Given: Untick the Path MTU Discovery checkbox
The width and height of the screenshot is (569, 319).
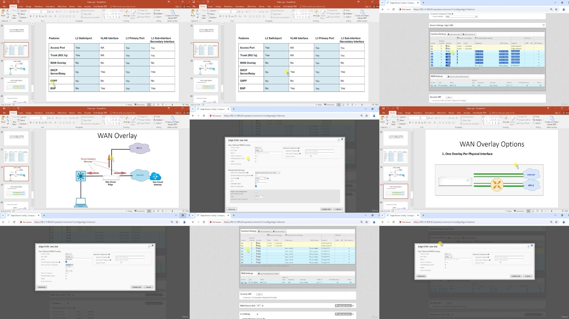Looking at the screenshot, I should (x=256, y=186).
